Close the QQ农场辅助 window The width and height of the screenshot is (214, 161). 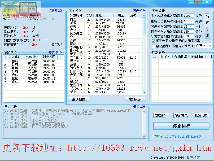(x=207, y=2)
